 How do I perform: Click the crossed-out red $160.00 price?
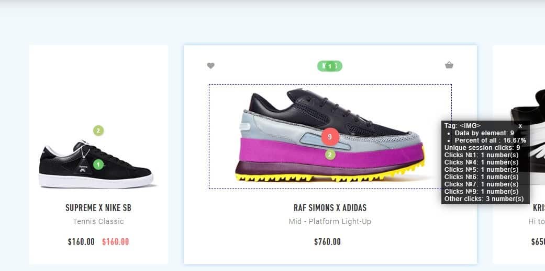point(115,242)
